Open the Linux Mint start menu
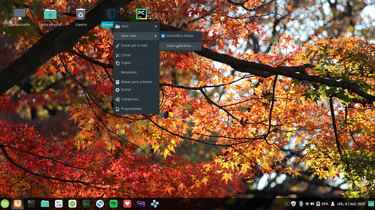 [5, 204]
